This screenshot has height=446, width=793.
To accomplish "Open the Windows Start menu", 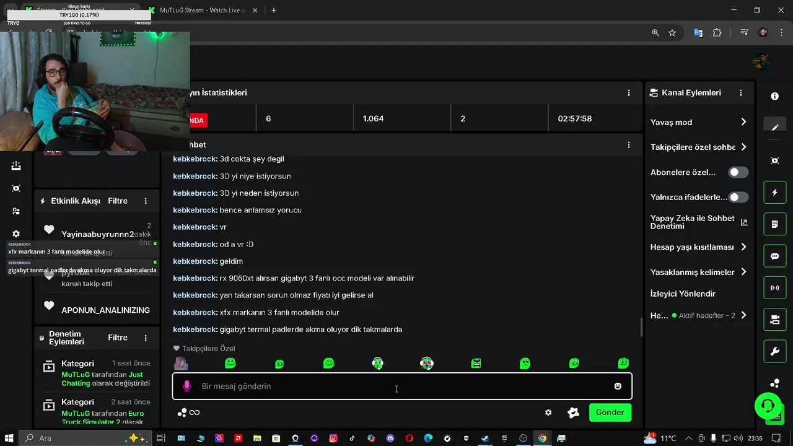I will click(9, 438).
